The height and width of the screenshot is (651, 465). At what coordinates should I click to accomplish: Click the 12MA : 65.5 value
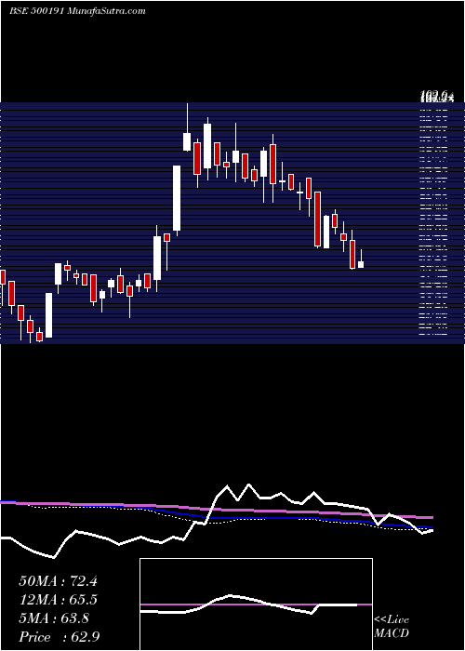tap(58, 600)
